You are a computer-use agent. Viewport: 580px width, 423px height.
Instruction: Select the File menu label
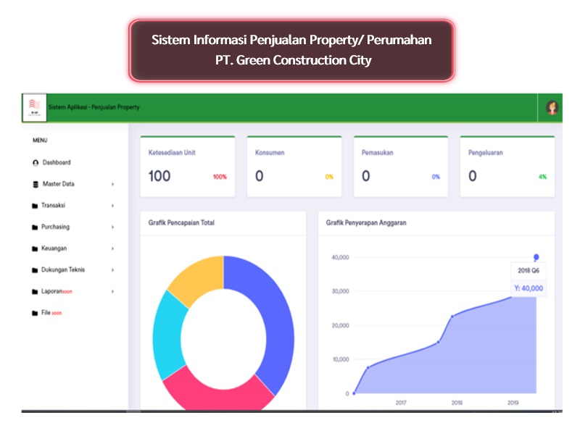point(46,312)
